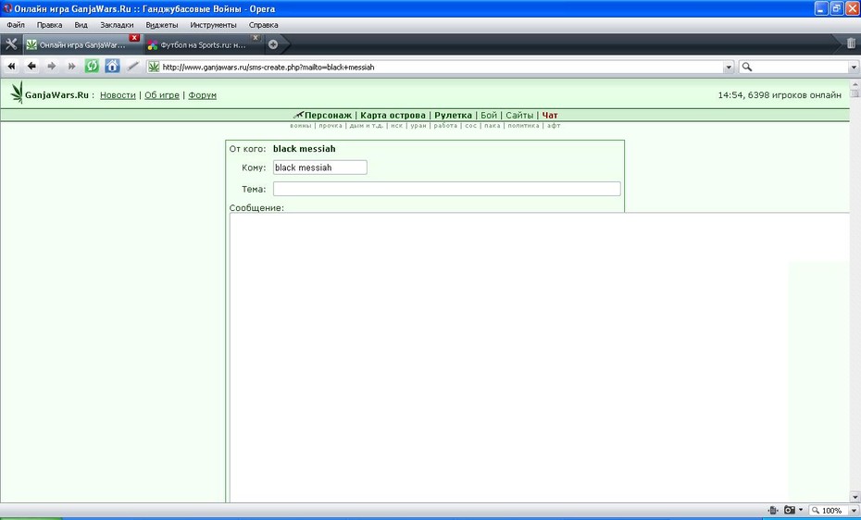Focus the Кому recipient field
The width and height of the screenshot is (861, 520).
320,167
